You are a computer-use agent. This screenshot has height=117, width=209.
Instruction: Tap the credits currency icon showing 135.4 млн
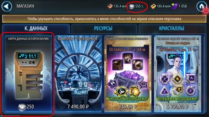pos(110,6)
